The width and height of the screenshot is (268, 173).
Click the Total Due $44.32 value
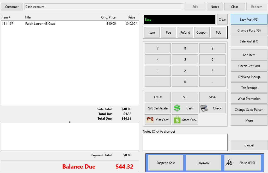click(126, 118)
